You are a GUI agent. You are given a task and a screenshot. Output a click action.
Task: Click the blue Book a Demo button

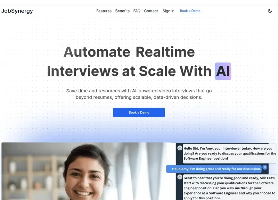139,112
